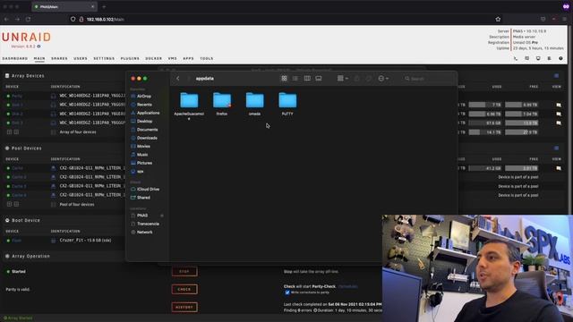Viewport: 573px width, 322px height.
Task: Open the Unraid Apps tab
Action: tap(188, 58)
